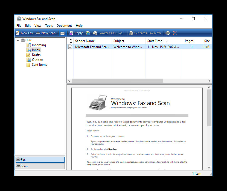
Task: Click the fax page icon beside Microsoft message
Action: click(70, 47)
